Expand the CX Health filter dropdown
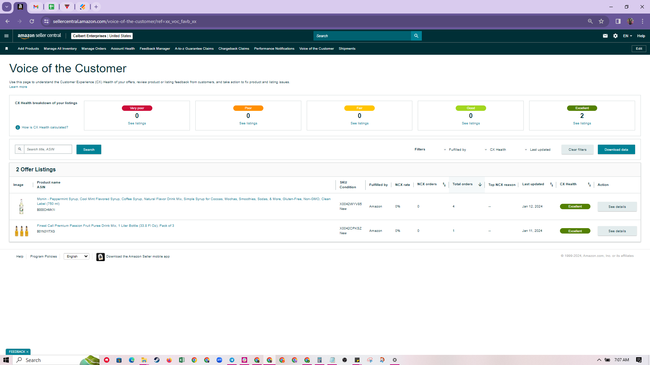This screenshot has height=365, width=650. coord(495,150)
